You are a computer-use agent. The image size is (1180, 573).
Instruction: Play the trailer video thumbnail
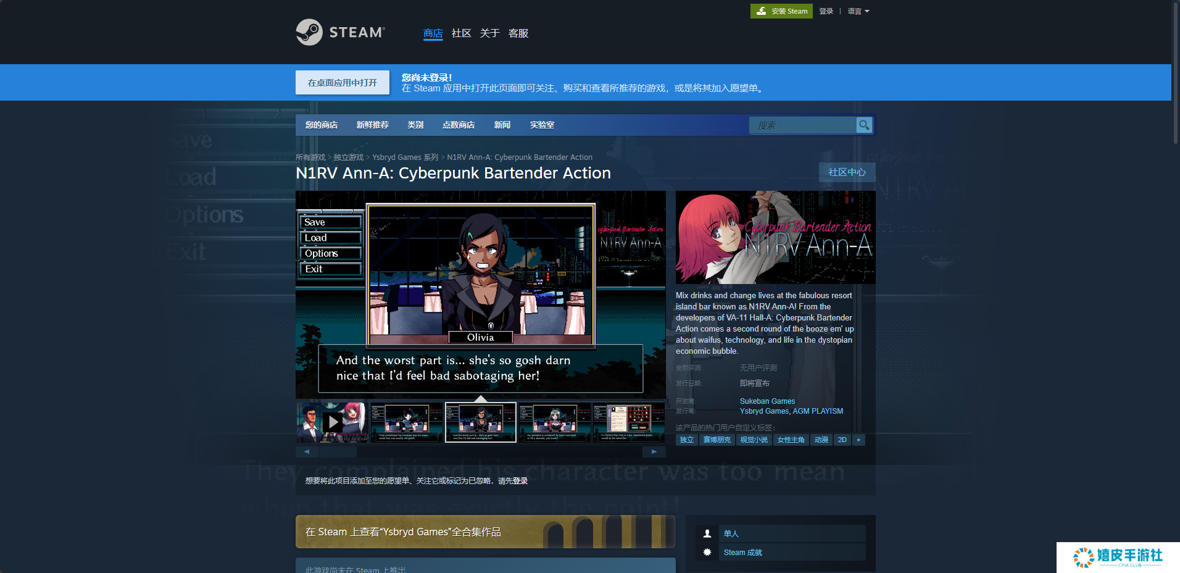tap(333, 422)
